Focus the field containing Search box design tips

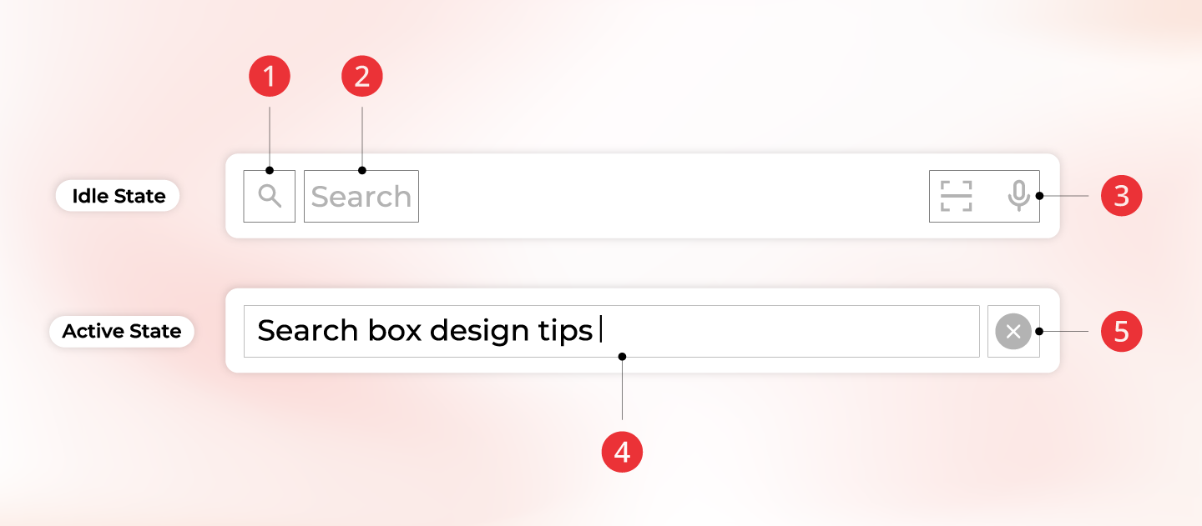click(612, 332)
